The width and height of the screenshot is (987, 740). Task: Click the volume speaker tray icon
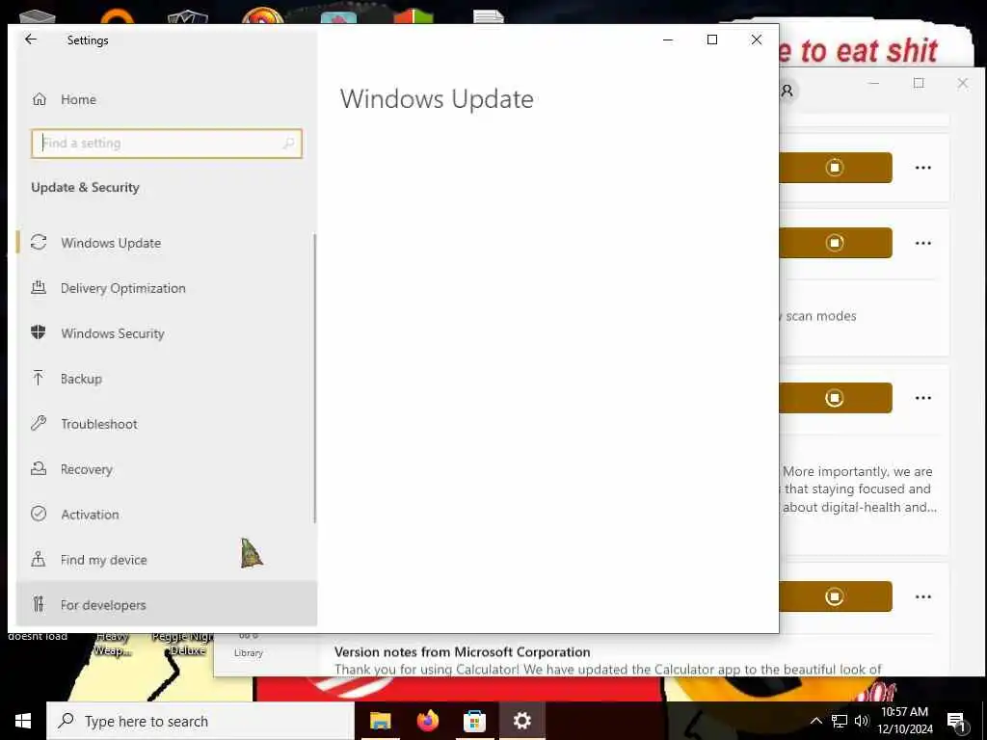click(x=861, y=721)
